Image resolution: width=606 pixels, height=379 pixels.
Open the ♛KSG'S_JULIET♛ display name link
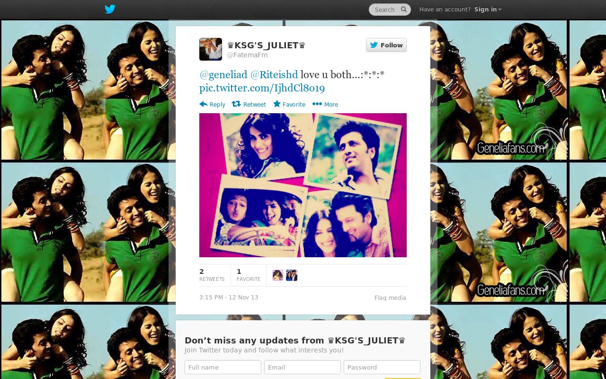266,45
